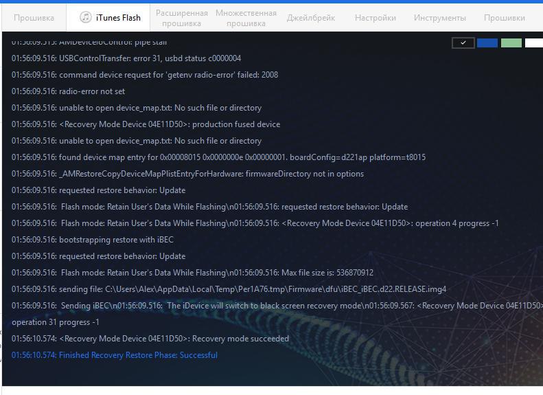Click the iTunes music note icon
The width and height of the screenshot is (543, 395).
tap(86, 17)
